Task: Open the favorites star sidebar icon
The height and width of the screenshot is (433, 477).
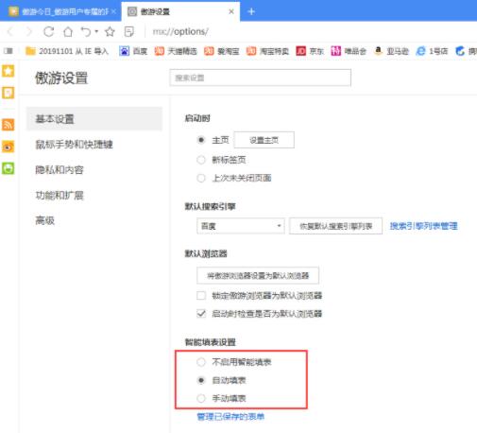Action: (x=9, y=71)
